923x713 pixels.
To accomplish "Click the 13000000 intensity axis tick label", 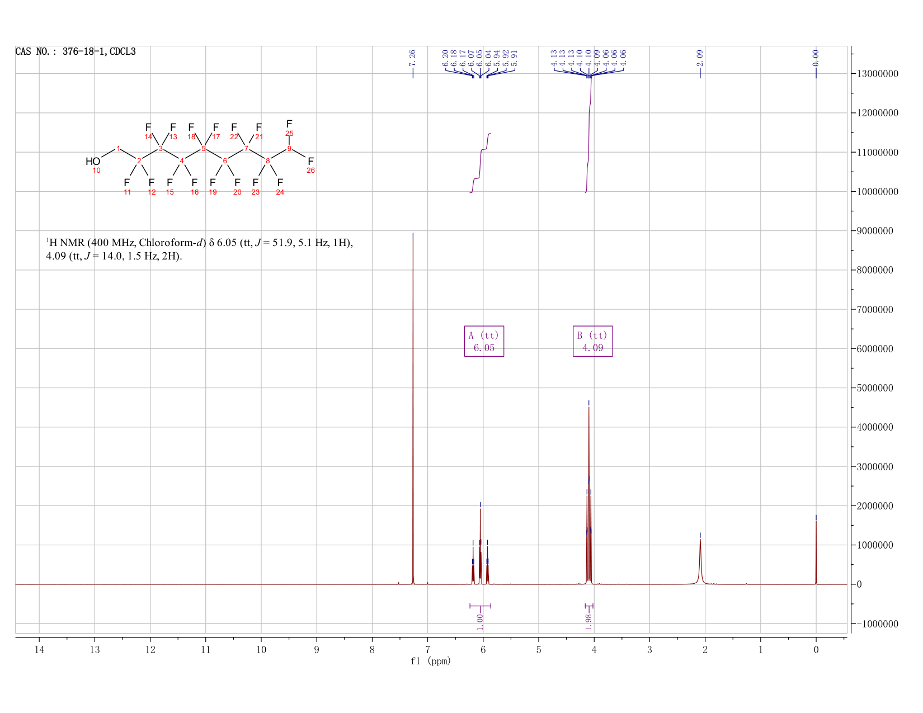I will pyautogui.click(x=877, y=74).
